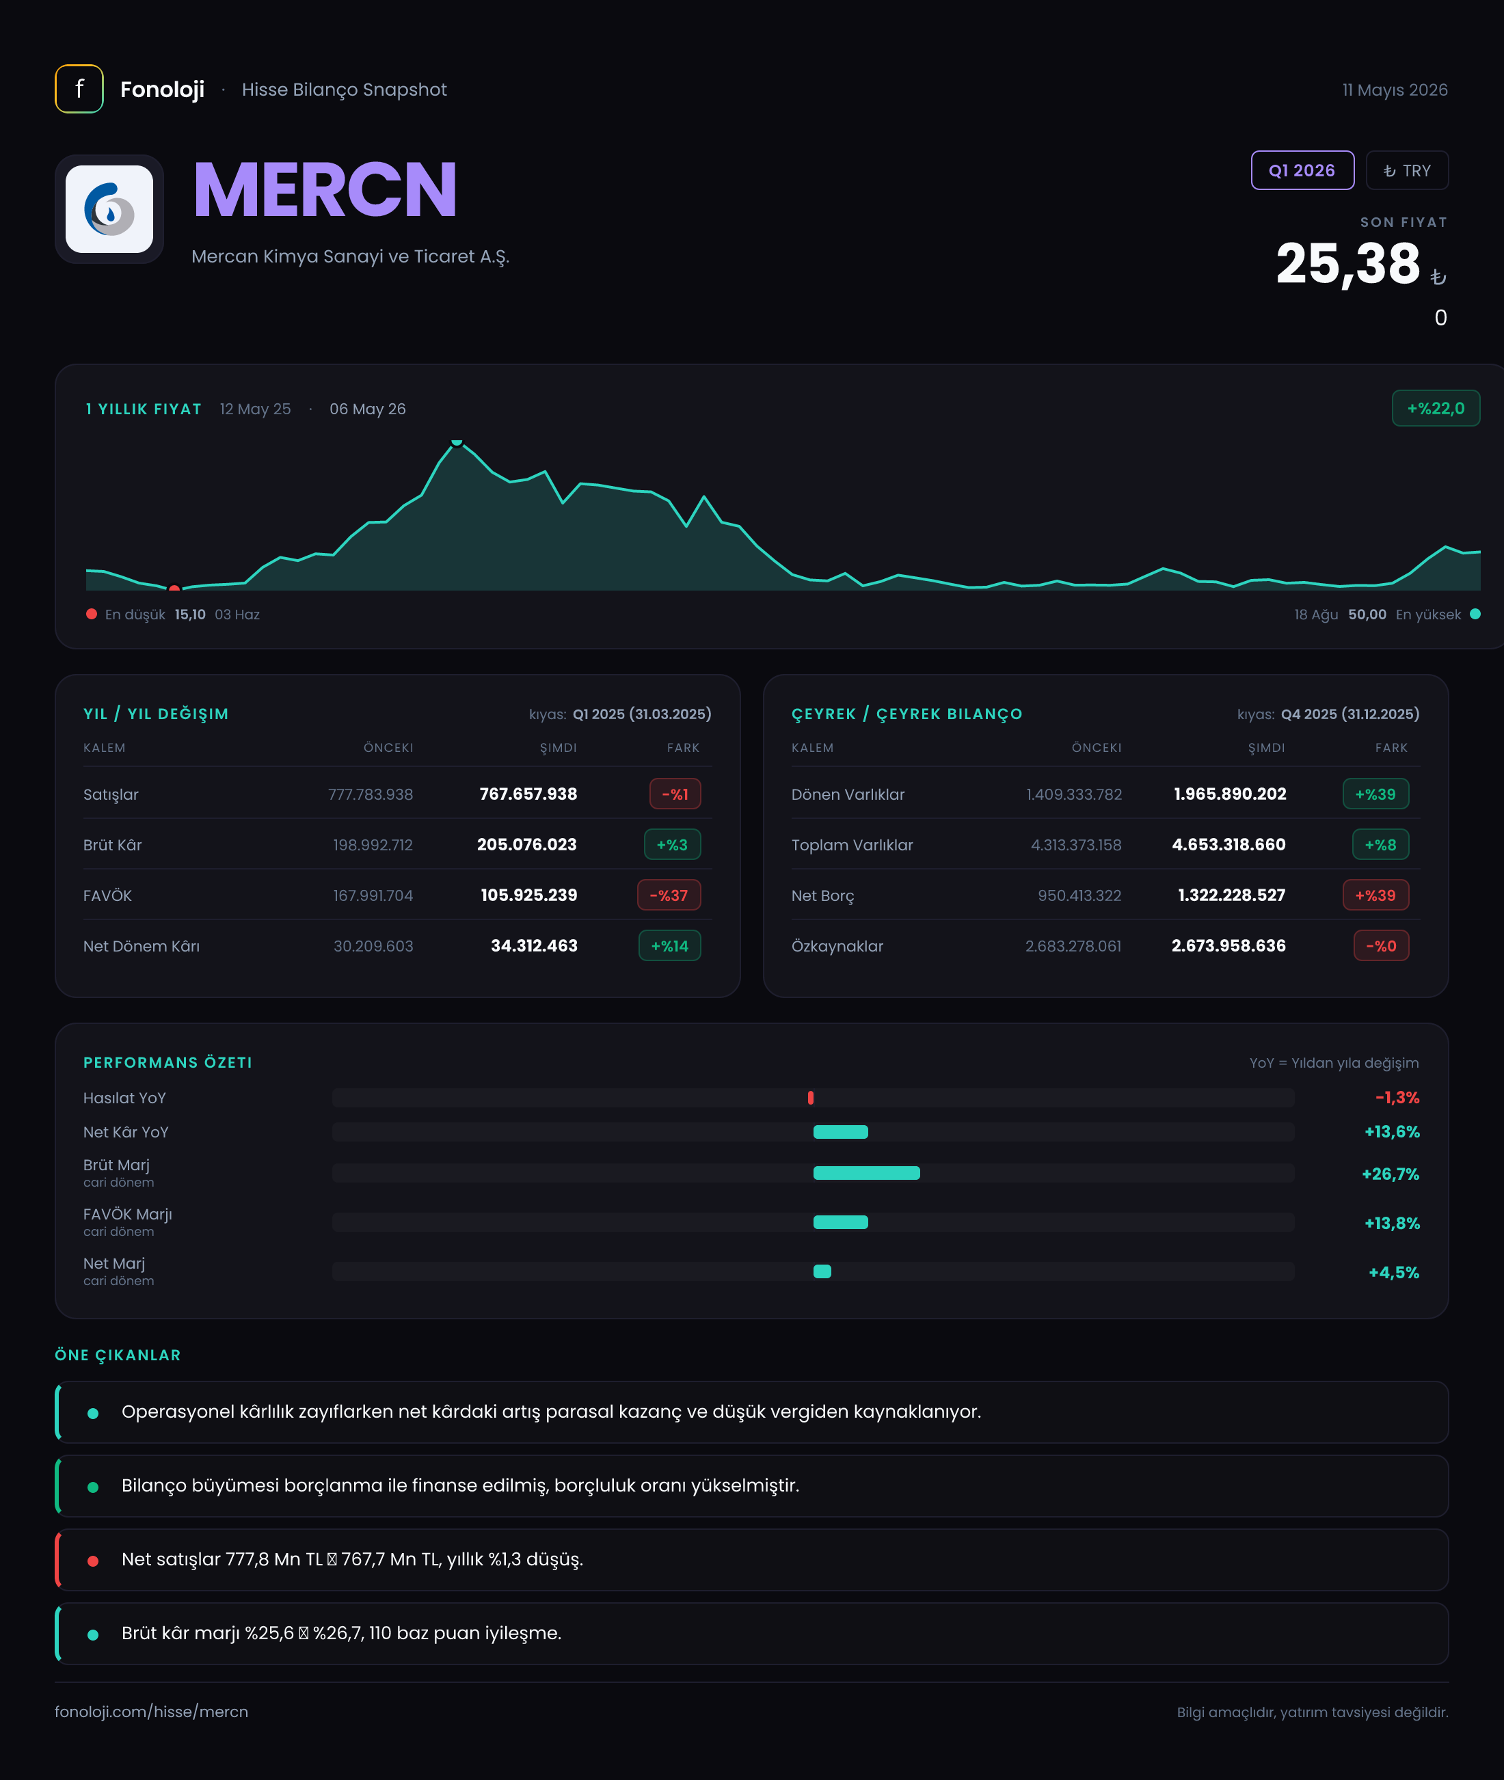This screenshot has height=1780, width=1504.
Task: Click the FAVÖK Marjı progress bar
Action: coord(841,1222)
